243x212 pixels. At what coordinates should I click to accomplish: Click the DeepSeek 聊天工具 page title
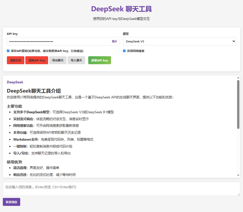click(121, 9)
